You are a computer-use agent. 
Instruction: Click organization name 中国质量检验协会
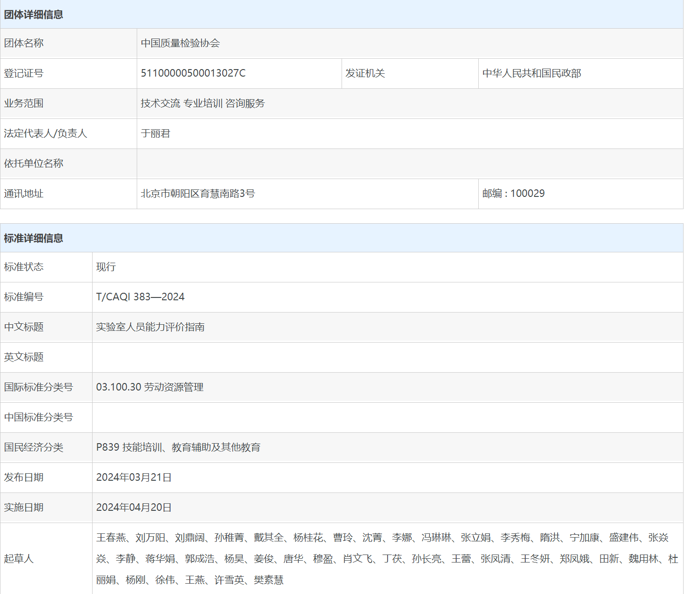pyautogui.click(x=180, y=43)
